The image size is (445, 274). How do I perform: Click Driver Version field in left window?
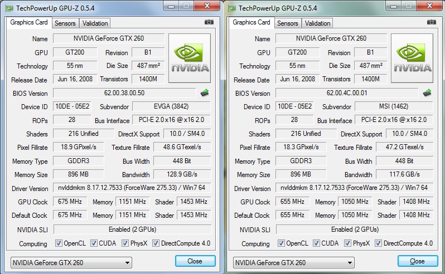pos(132,188)
